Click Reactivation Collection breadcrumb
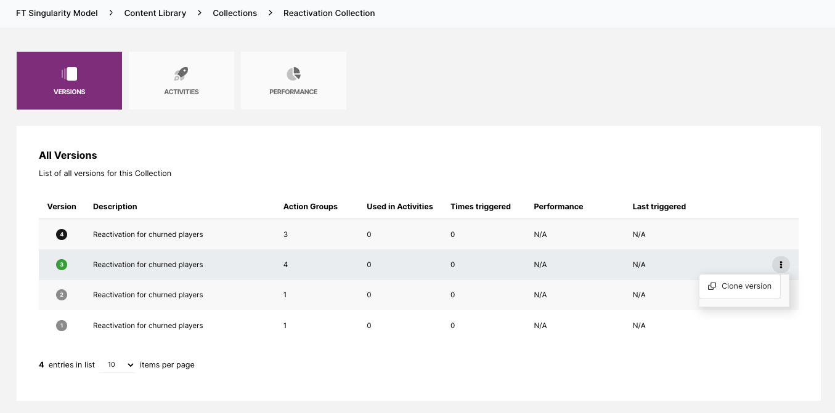The image size is (835, 413). click(x=329, y=13)
